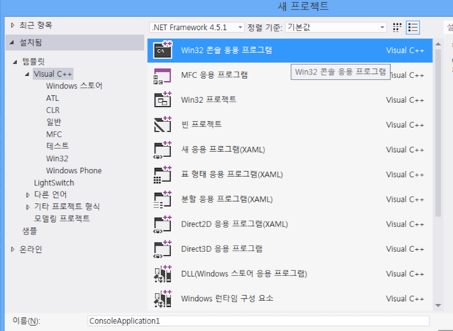This screenshot has width=453, height=331.
Task: Click the 분할 응용 프로그램(XAML) icon
Action: click(163, 199)
